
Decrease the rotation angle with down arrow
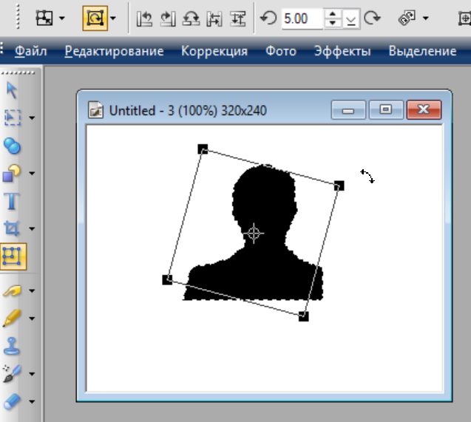pos(332,23)
